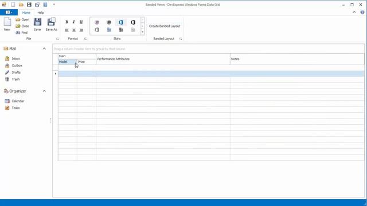Viewport: 367px width, 206px height.
Task: Click the navigation pane splitter handle
Action: pyautogui.click(x=51, y=121)
